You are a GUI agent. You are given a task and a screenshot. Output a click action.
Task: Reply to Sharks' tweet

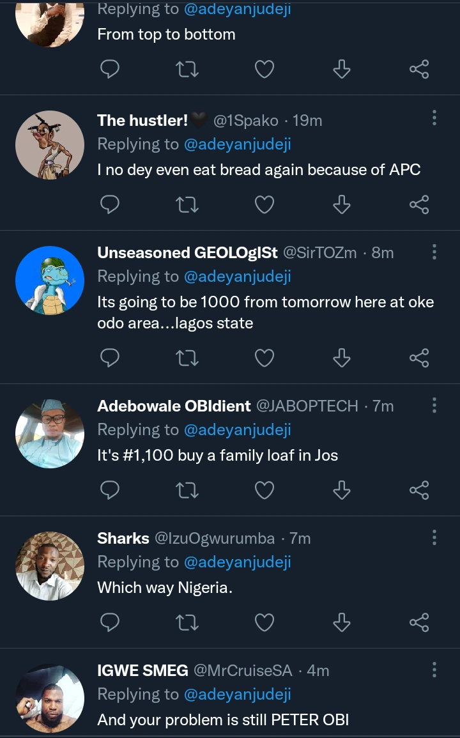pyautogui.click(x=110, y=622)
